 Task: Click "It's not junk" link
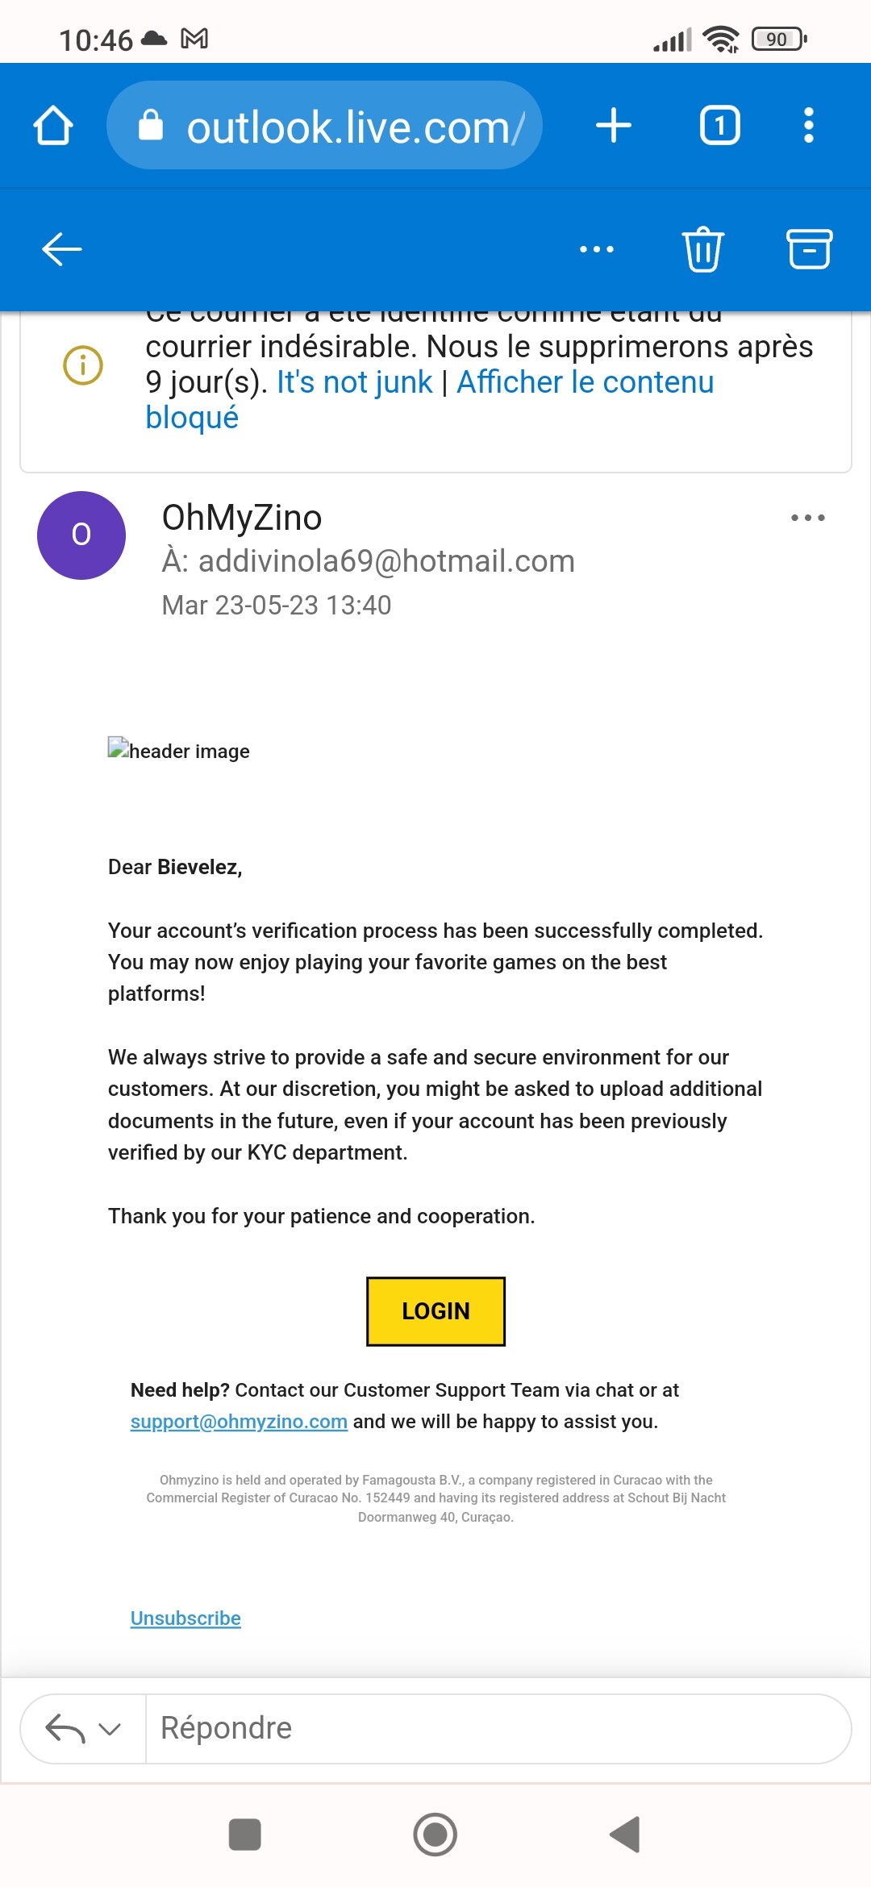coord(354,382)
